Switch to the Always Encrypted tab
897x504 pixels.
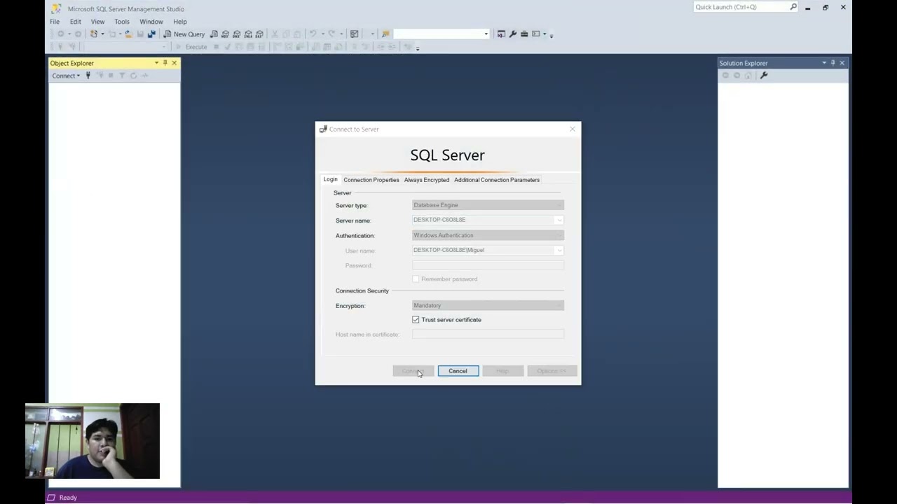[427, 180]
